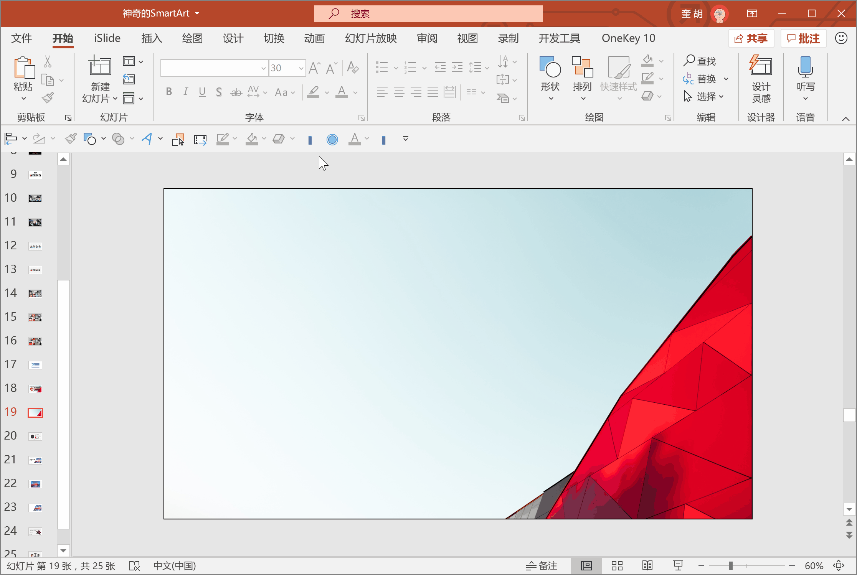Toggle text Shadow (S) formatting
This screenshot has width=857, height=575.
(219, 92)
